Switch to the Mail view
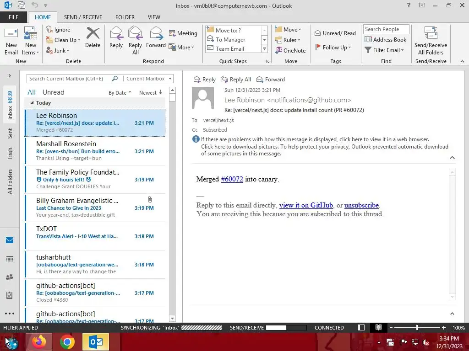 tap(10, 240)
